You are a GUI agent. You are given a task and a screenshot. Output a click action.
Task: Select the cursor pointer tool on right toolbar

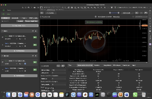tap(150, 11)
